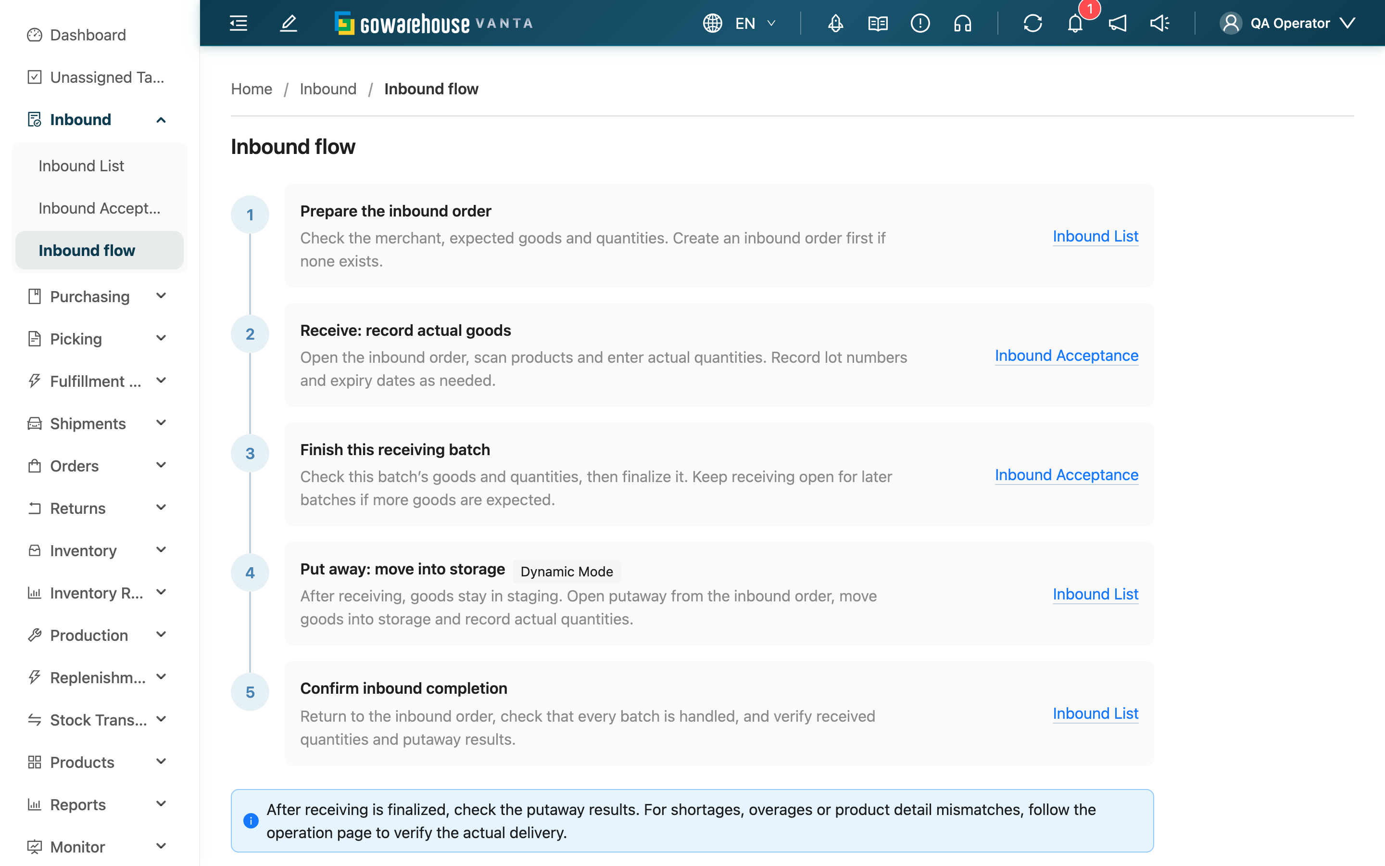The image size is (1385, 866).
Task: Click the gowarehouse VANTA logo
Action: [434, 24]
